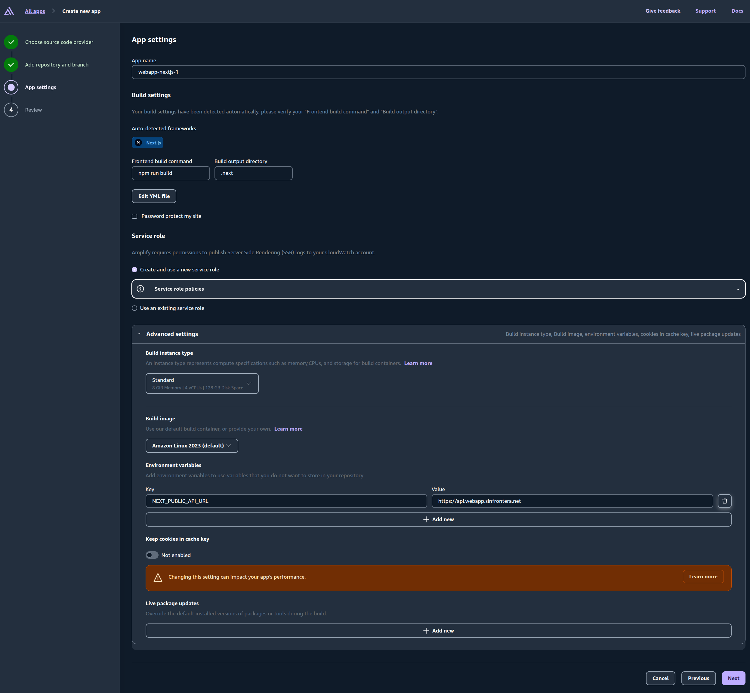
Task: Select Use an existing service role
Action: (x=134, y=308)
